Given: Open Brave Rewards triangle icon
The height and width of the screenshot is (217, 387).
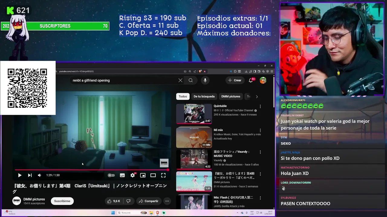Looking at the screenshot, I should [205, 71].
